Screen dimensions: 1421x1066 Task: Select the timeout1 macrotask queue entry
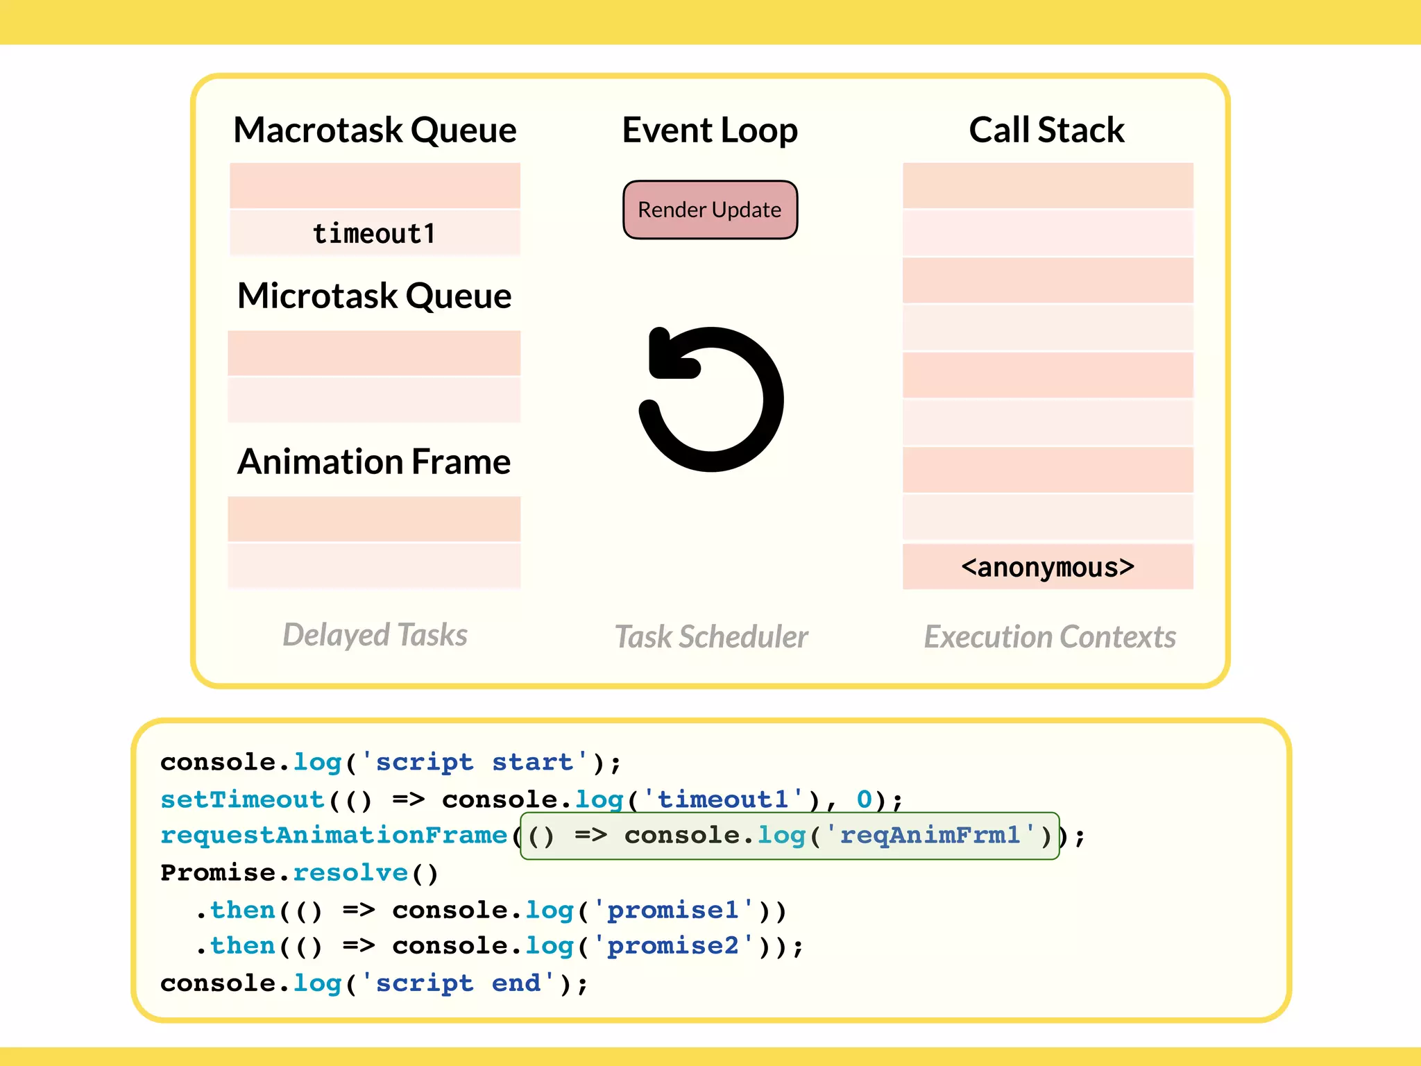pyautogui.click(x=375, y=233)
